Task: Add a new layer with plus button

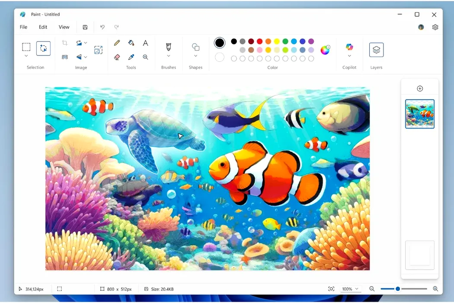Action: 420,88
